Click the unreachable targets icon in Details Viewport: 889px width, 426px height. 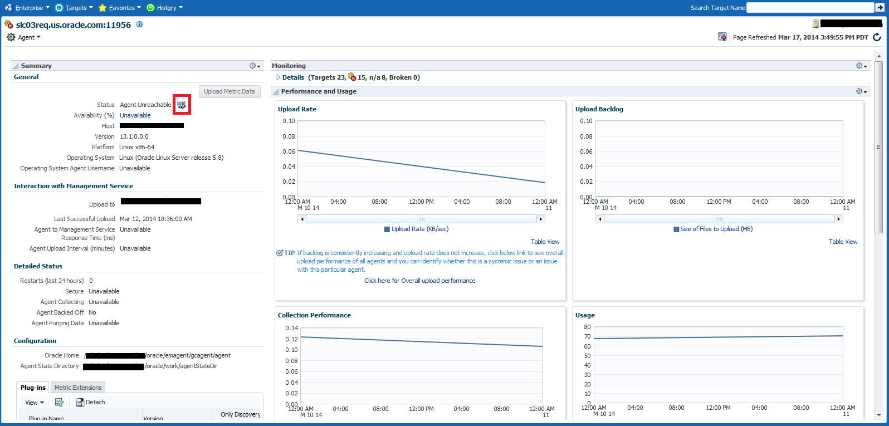click(x=351, y=77)
